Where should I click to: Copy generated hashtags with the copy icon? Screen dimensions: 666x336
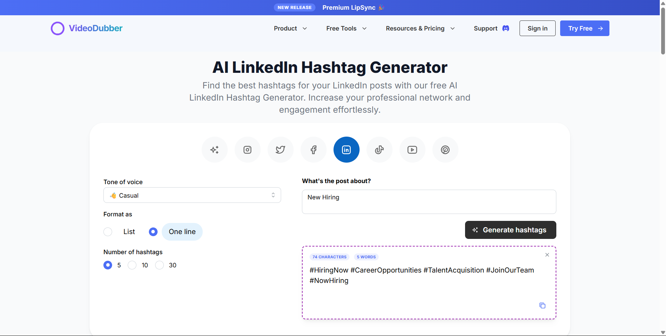click(x=542, y=305)
